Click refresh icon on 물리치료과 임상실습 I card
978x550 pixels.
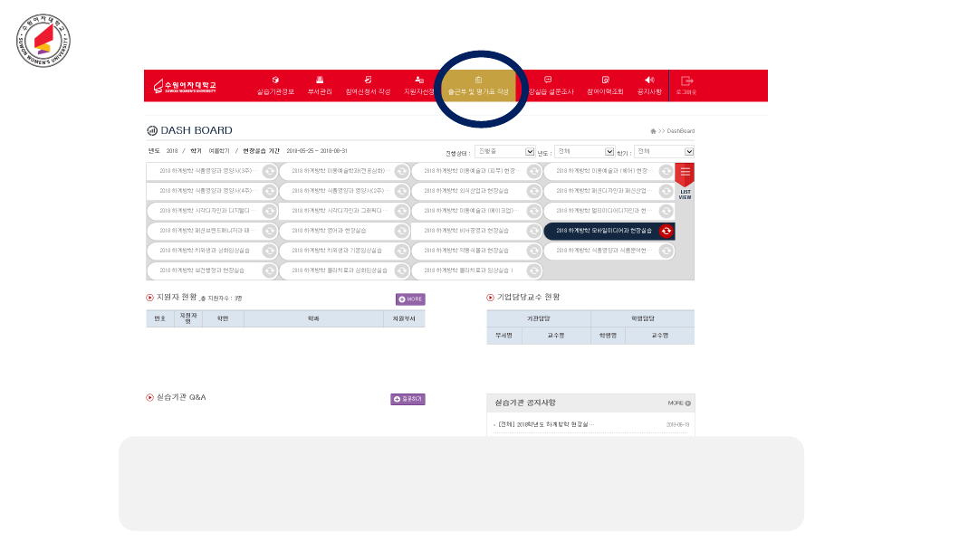pyautogui.click(x=534, y=271)
